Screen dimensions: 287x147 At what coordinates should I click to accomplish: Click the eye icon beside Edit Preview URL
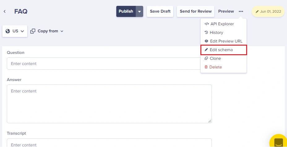pos(207,41)
